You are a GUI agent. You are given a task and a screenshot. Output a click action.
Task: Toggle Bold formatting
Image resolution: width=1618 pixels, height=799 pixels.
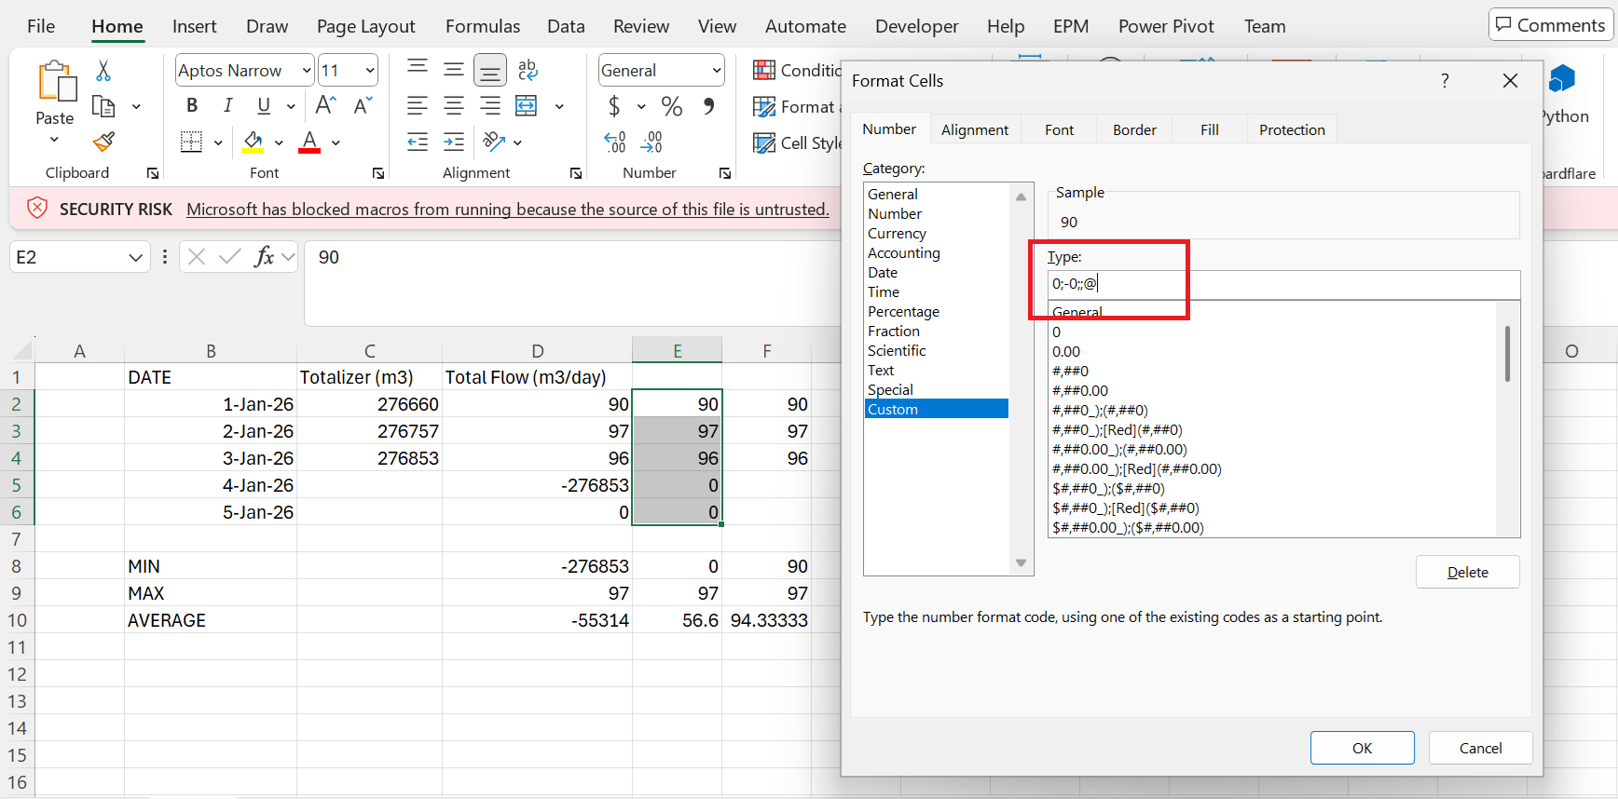[x=192, y=105]
